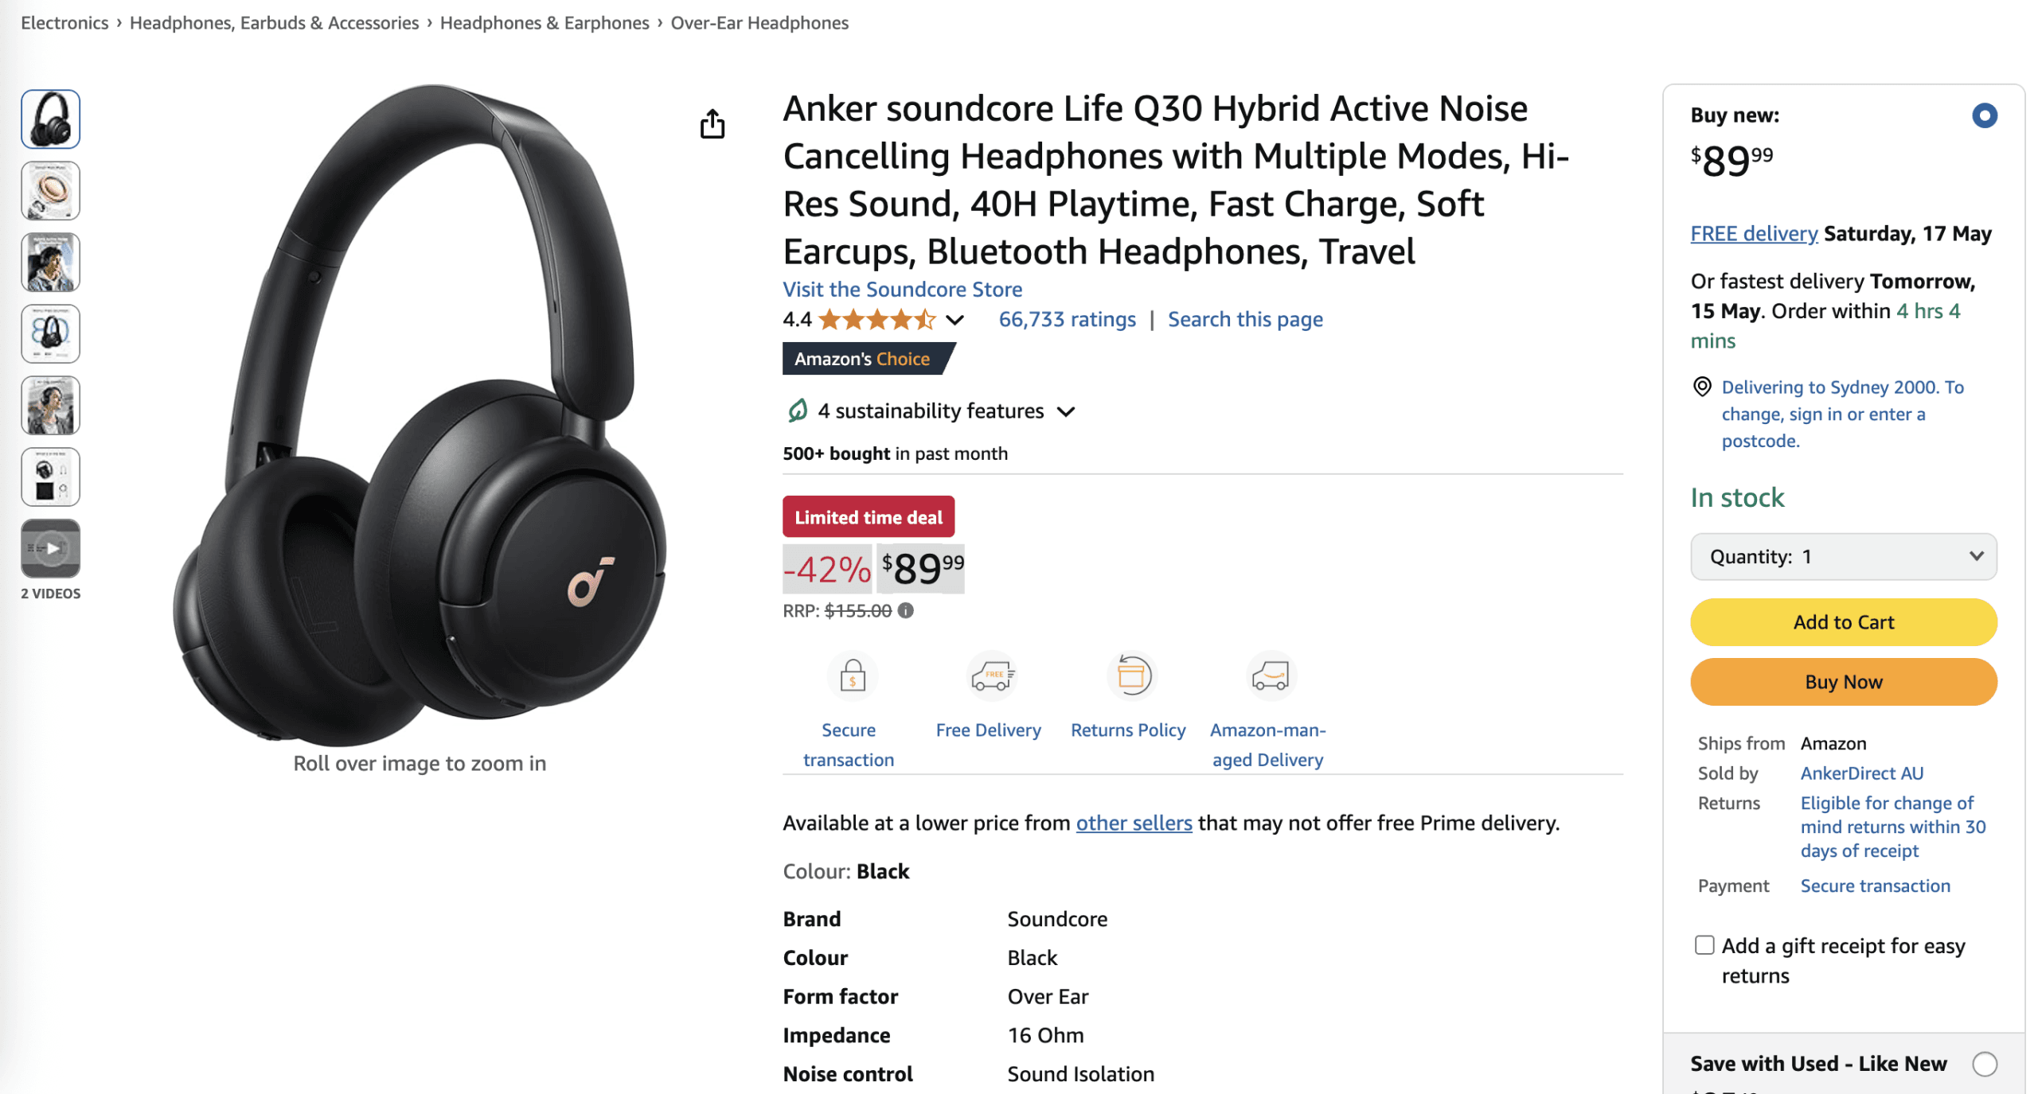Screen dimensions: 2038x1094
Task: Click the share icon near product image
Action: point(712,124)
